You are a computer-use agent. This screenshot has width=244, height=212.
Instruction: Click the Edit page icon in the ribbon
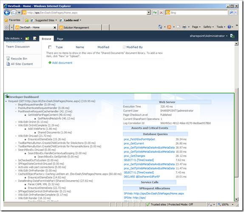pyautogui.click(x=35, y=38)
